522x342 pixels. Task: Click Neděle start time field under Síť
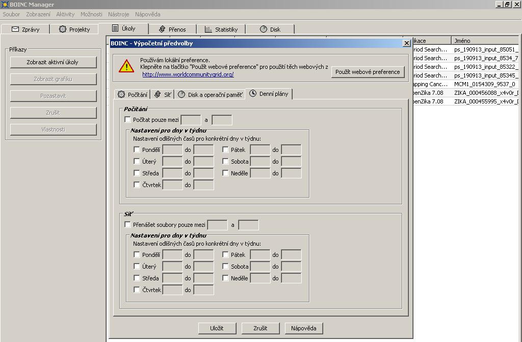pyautogui.click(x=260, y=278)
